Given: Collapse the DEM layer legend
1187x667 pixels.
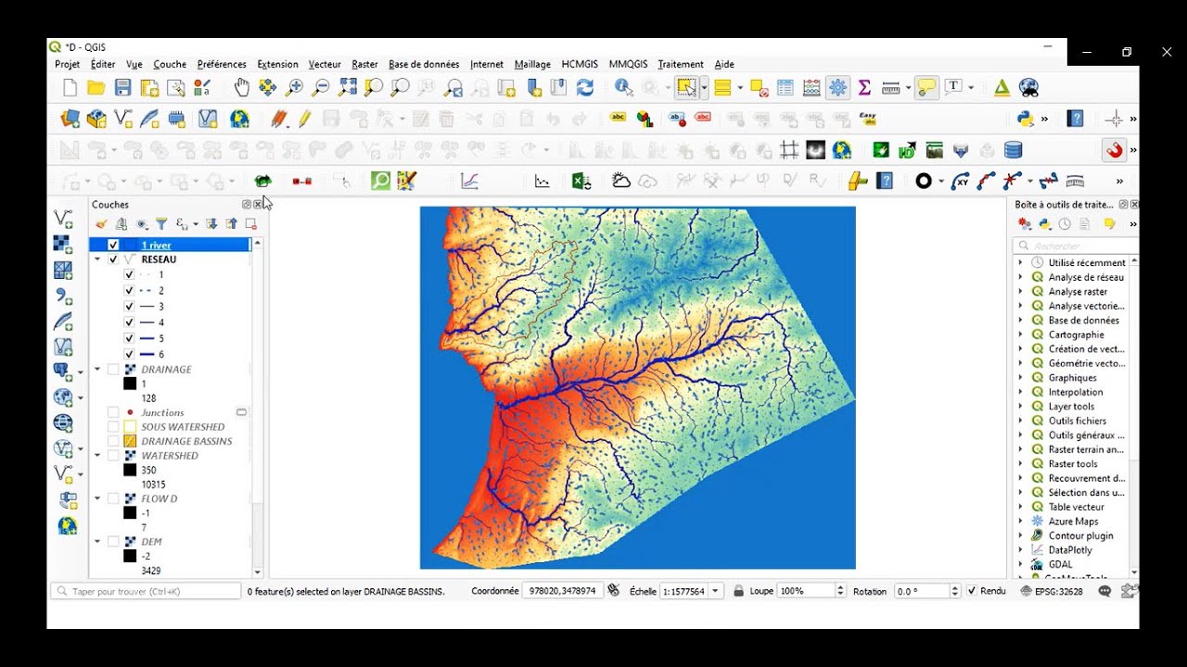Looking at the screenshot, I should [x=97, y=541].
